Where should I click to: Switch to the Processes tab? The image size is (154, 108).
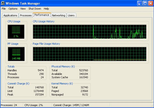pyautogui.click(x=26, y=15)
